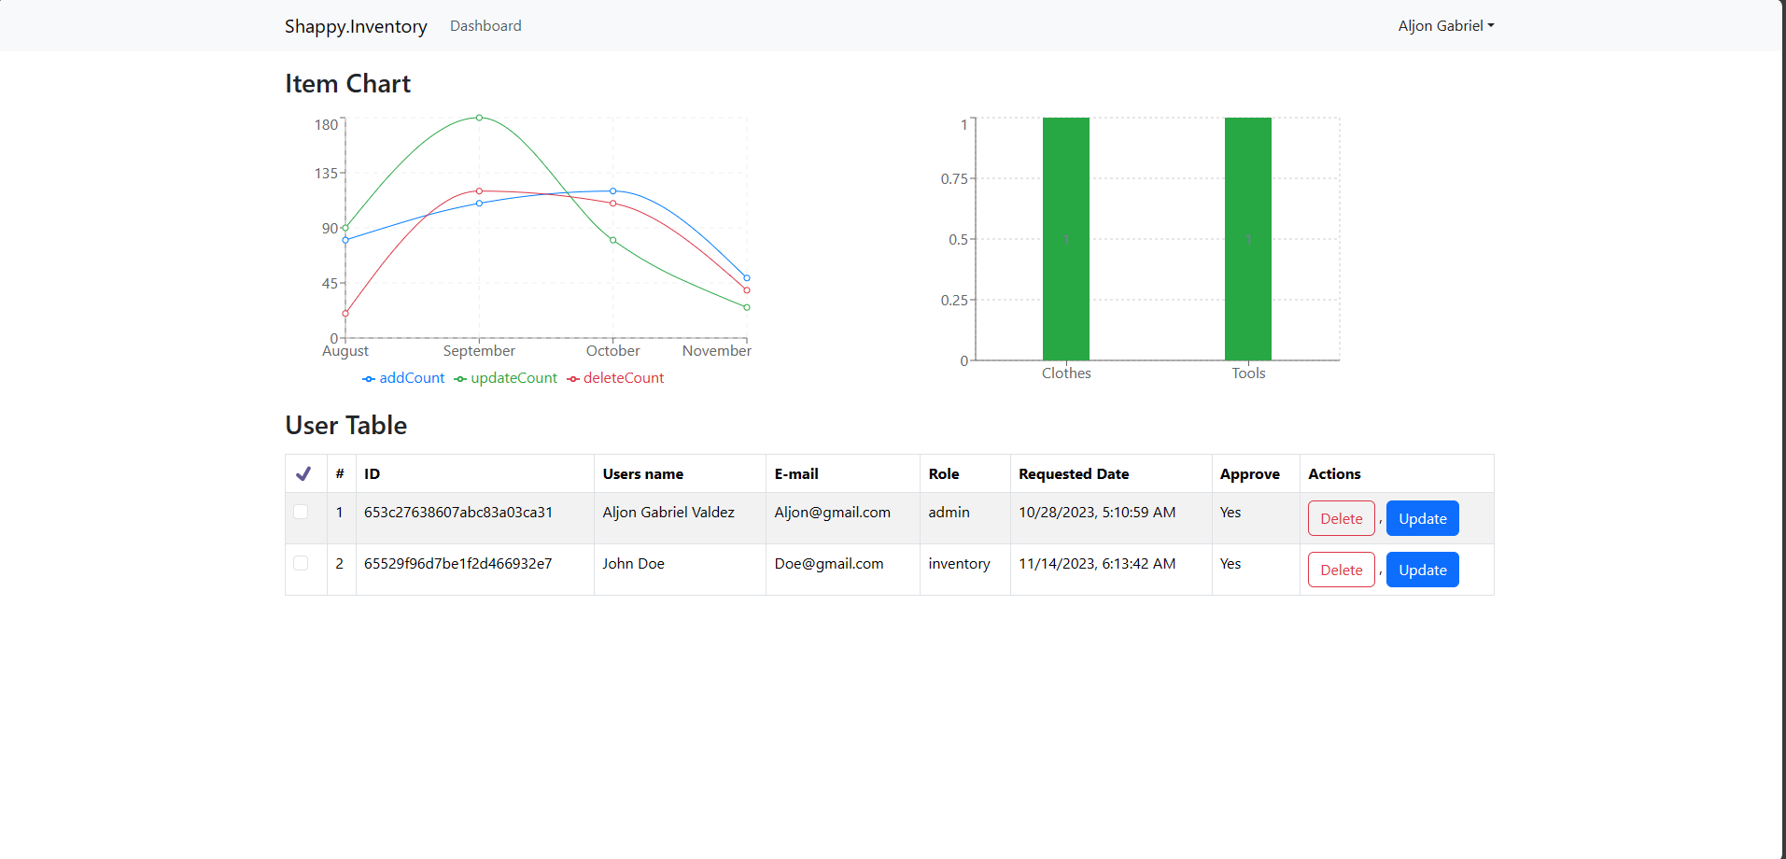This screenshot has height=859, width=1786.
Task: Go to Dashboard in navbar
Action: pos(485,26)
